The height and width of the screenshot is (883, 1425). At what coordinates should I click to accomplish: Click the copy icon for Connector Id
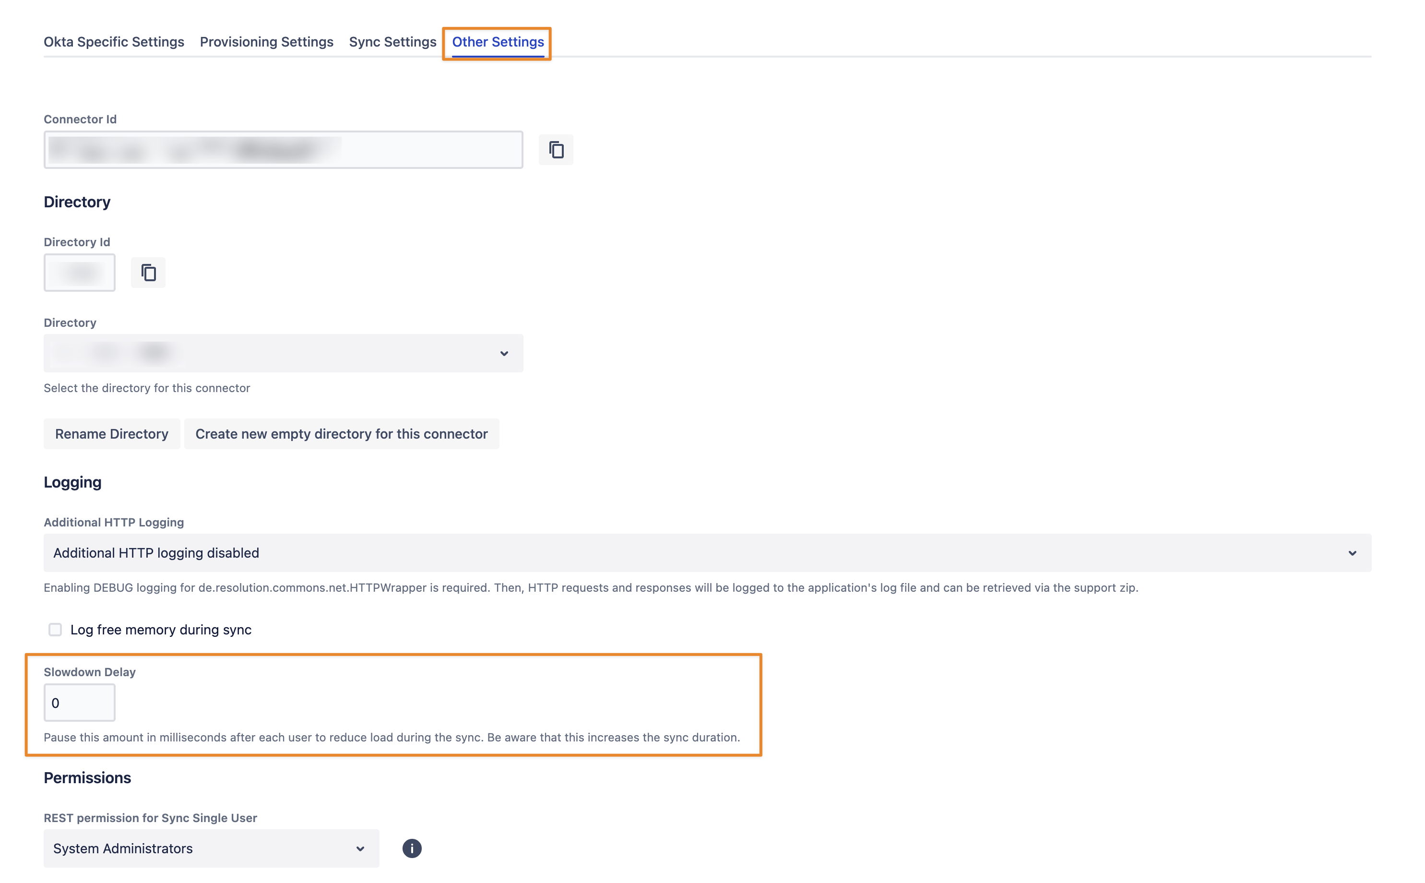(556, 150)
